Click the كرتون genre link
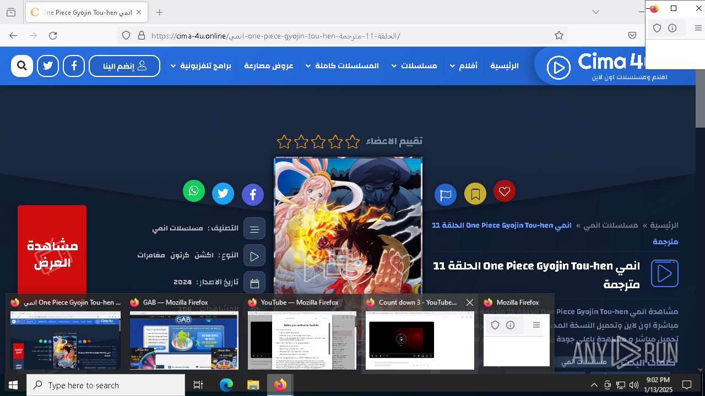 click(180, 255)
